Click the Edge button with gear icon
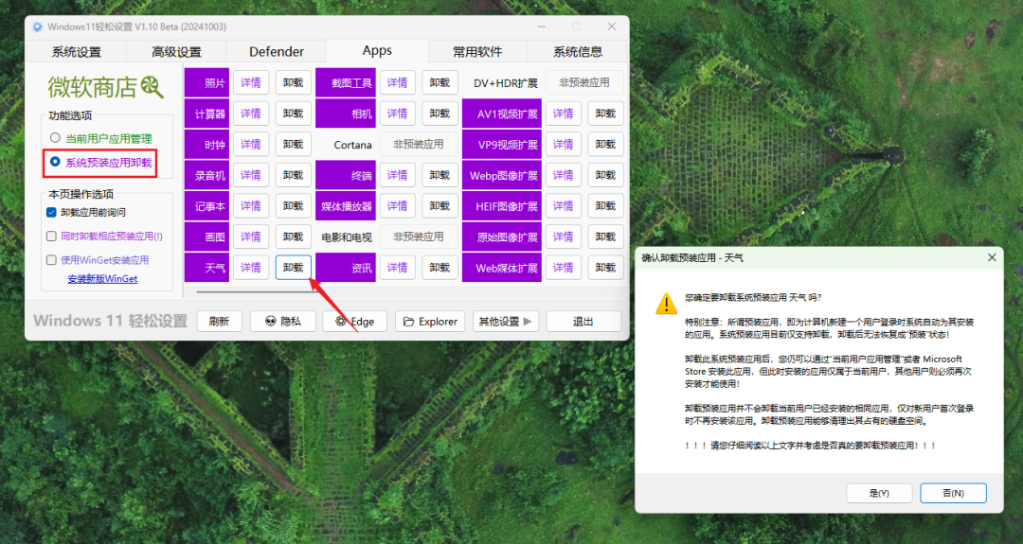Image resolution: width=1023 pixels, height=544 pixels. (354, 322)
